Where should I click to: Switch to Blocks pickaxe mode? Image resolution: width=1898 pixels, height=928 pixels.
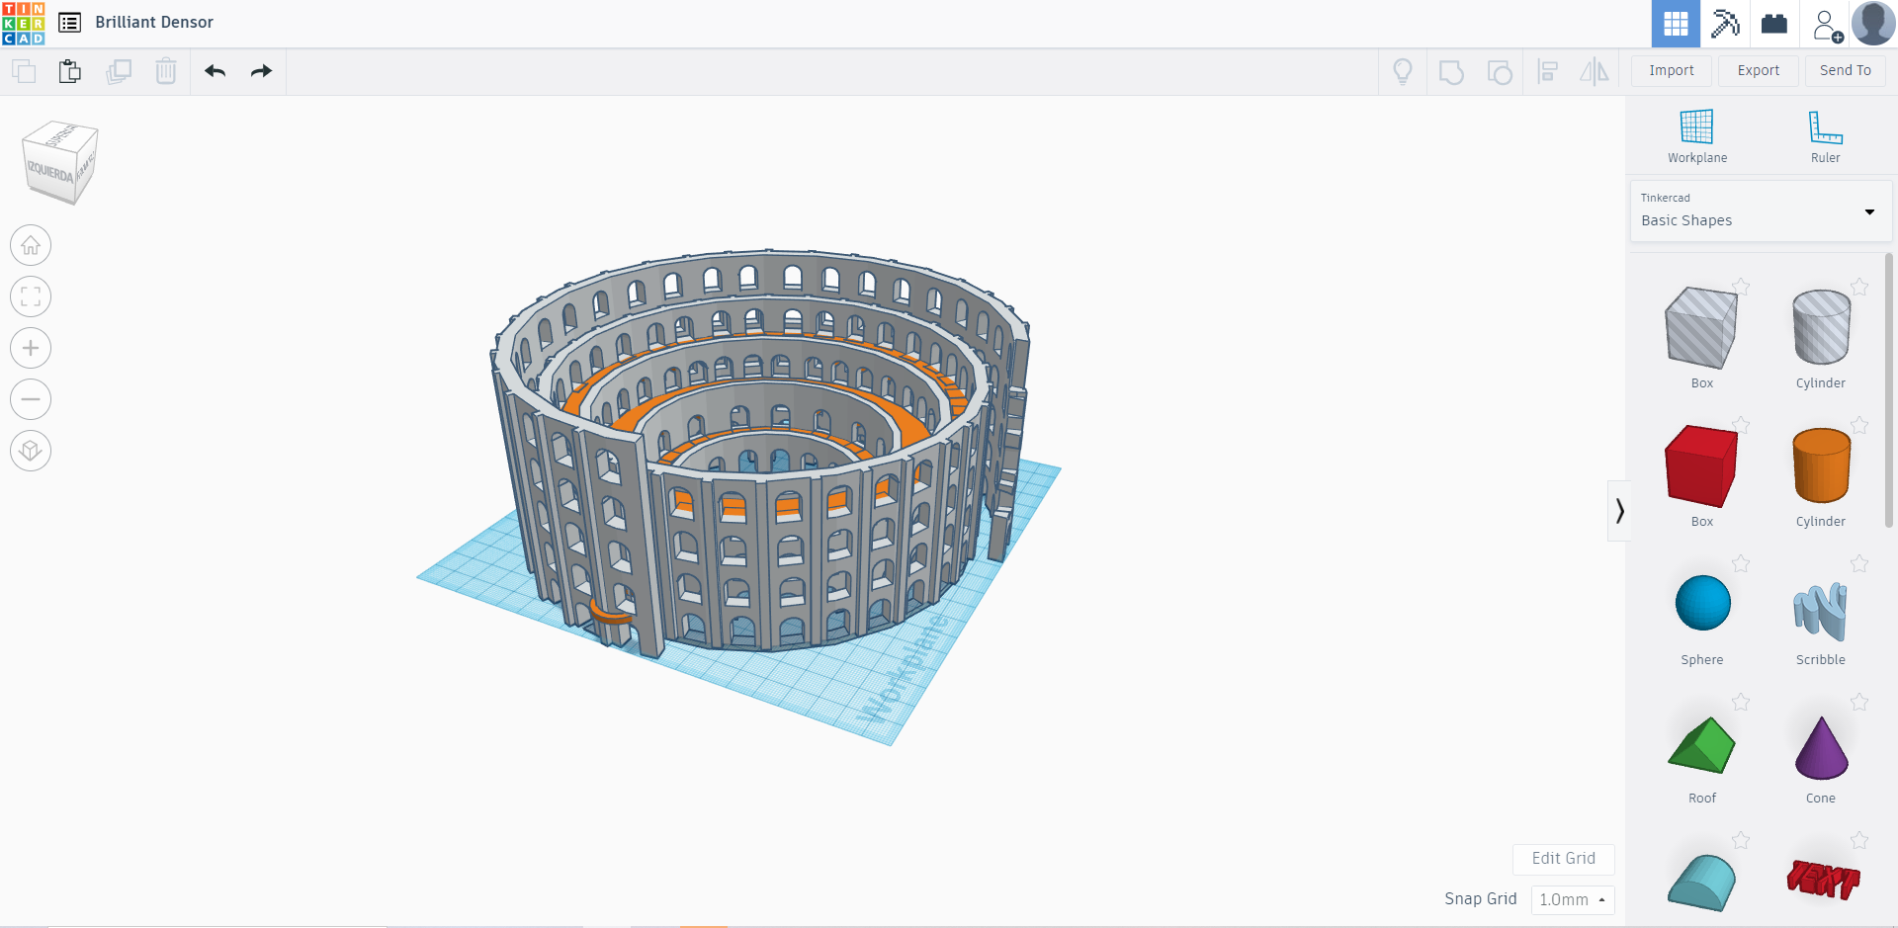point(1725,24)
